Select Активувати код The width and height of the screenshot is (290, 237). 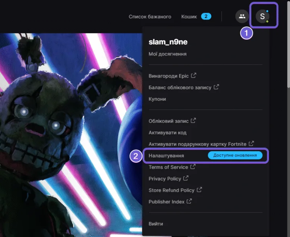tap(167, 133)
